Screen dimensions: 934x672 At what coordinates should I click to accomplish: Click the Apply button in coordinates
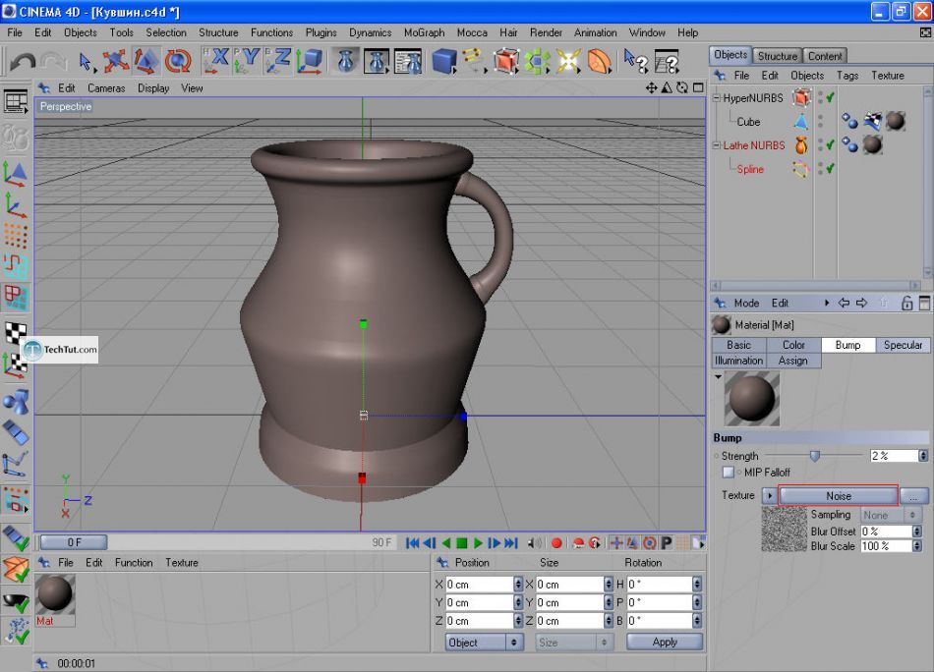tap(665, 642)
